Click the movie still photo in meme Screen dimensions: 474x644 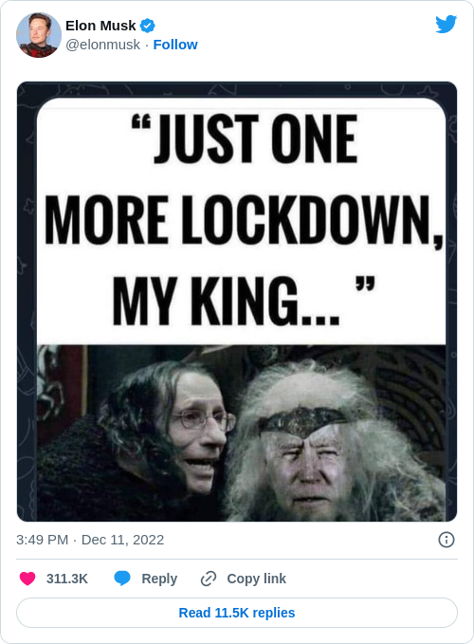pos(242,432)
